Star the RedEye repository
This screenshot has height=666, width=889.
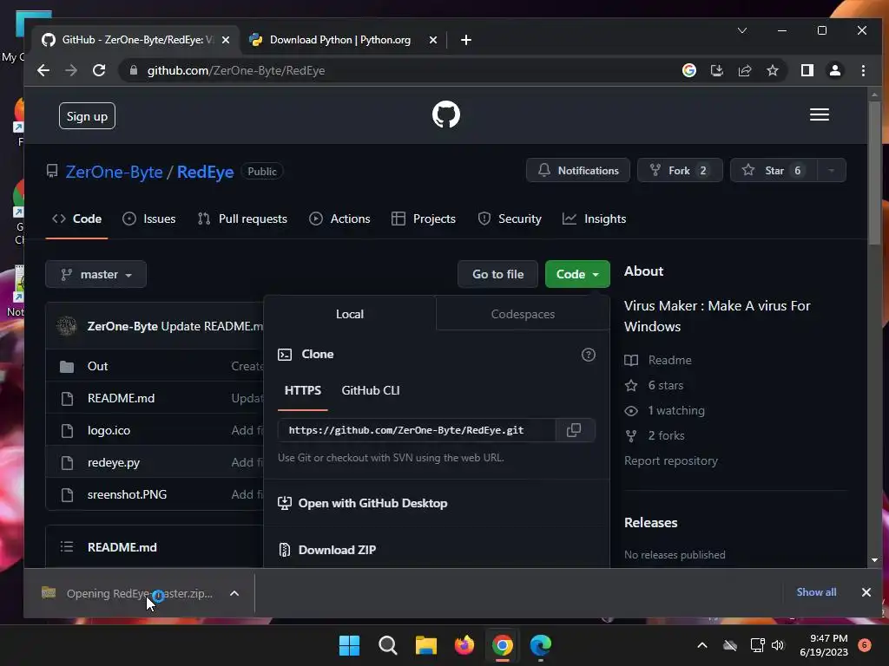(774, 171)
